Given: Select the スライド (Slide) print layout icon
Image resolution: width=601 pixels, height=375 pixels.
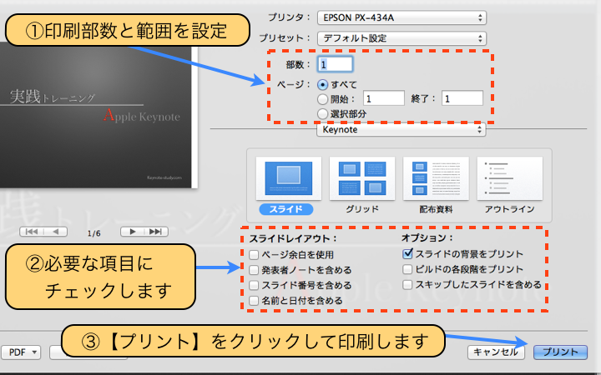Looking at the screenshot, I should (x=288, y=178).
